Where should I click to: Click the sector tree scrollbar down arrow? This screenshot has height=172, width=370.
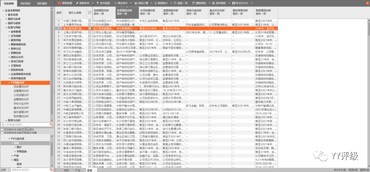[52, 166]
